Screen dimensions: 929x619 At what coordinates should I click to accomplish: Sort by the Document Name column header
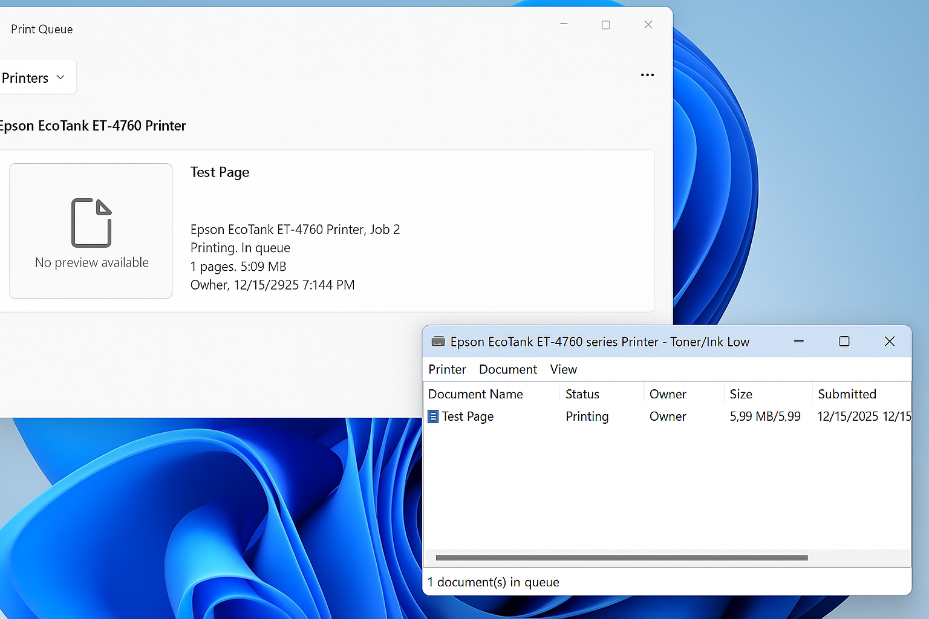click(475, 394)
